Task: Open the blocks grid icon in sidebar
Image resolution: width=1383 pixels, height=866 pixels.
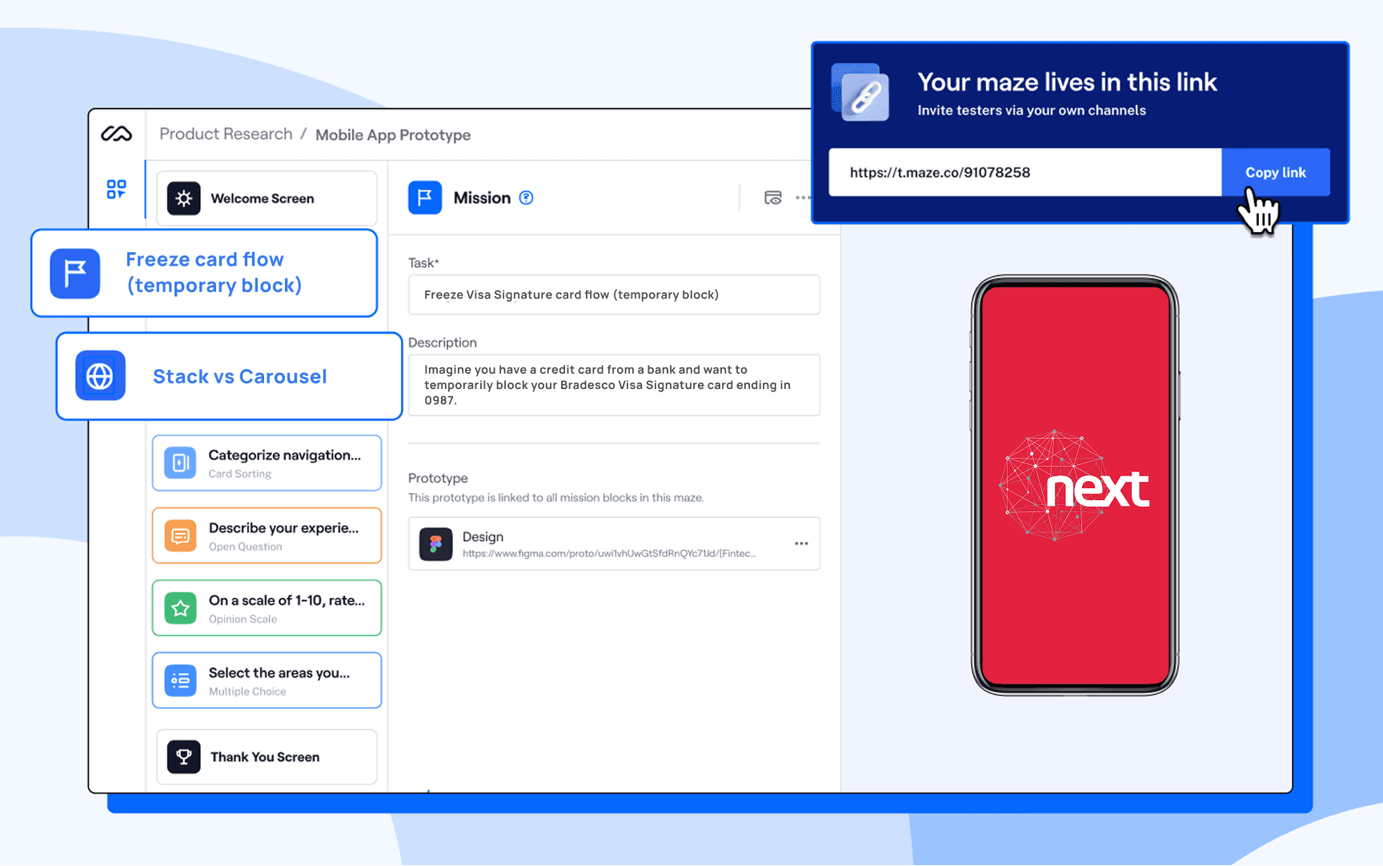Action: click(116, 189)
